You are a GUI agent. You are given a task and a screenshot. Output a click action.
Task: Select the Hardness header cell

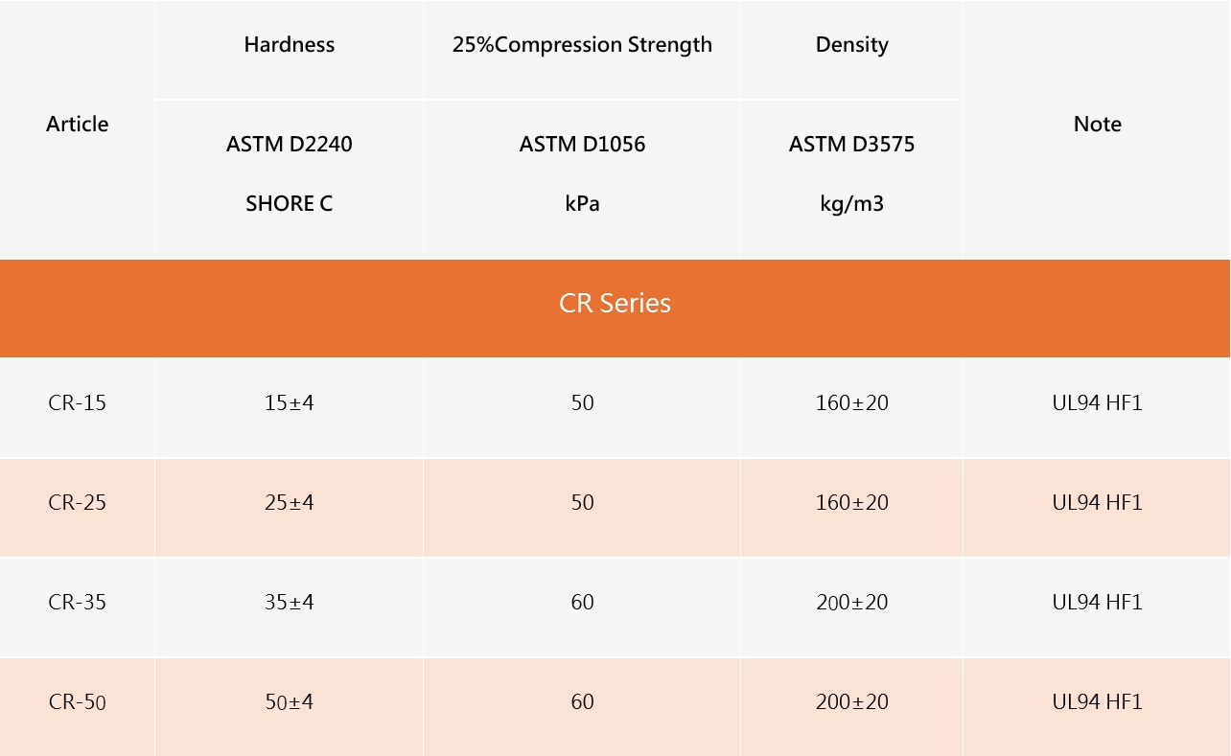tap(290, 45)
